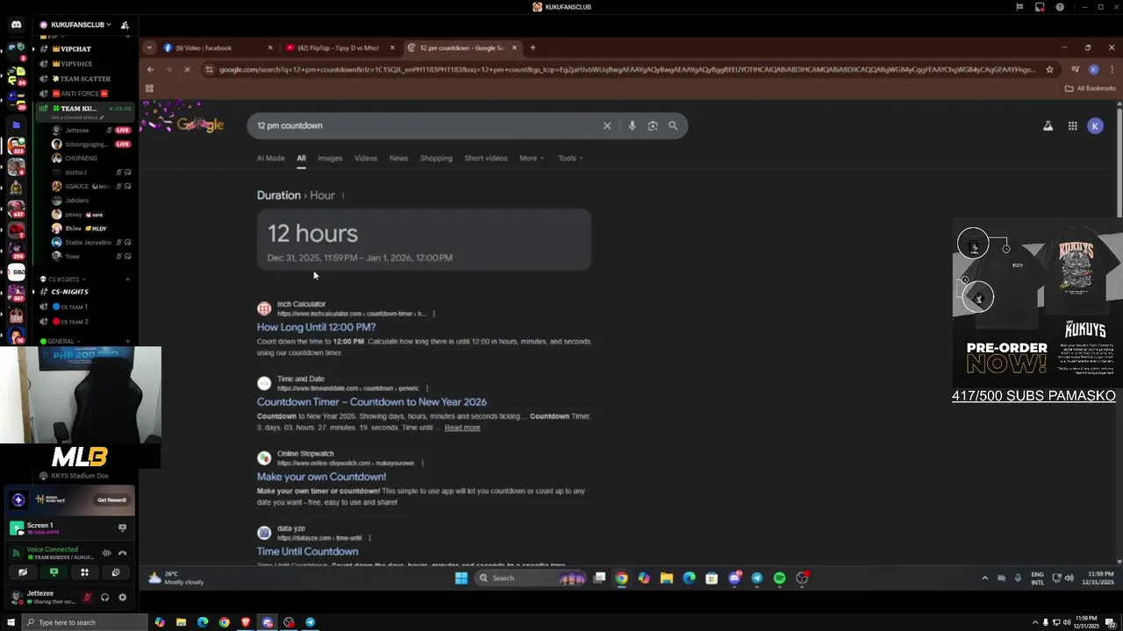Open Telegram from the shared screen taskbar
The width and height of the screenshot is (1123, 631).
[756, 578]
